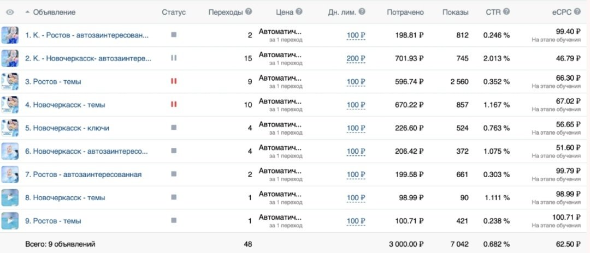Click thumbnail of ad 8 Новочеркасск - темы
The height and width of the screenshot is (253, 590).
(10, 197)
